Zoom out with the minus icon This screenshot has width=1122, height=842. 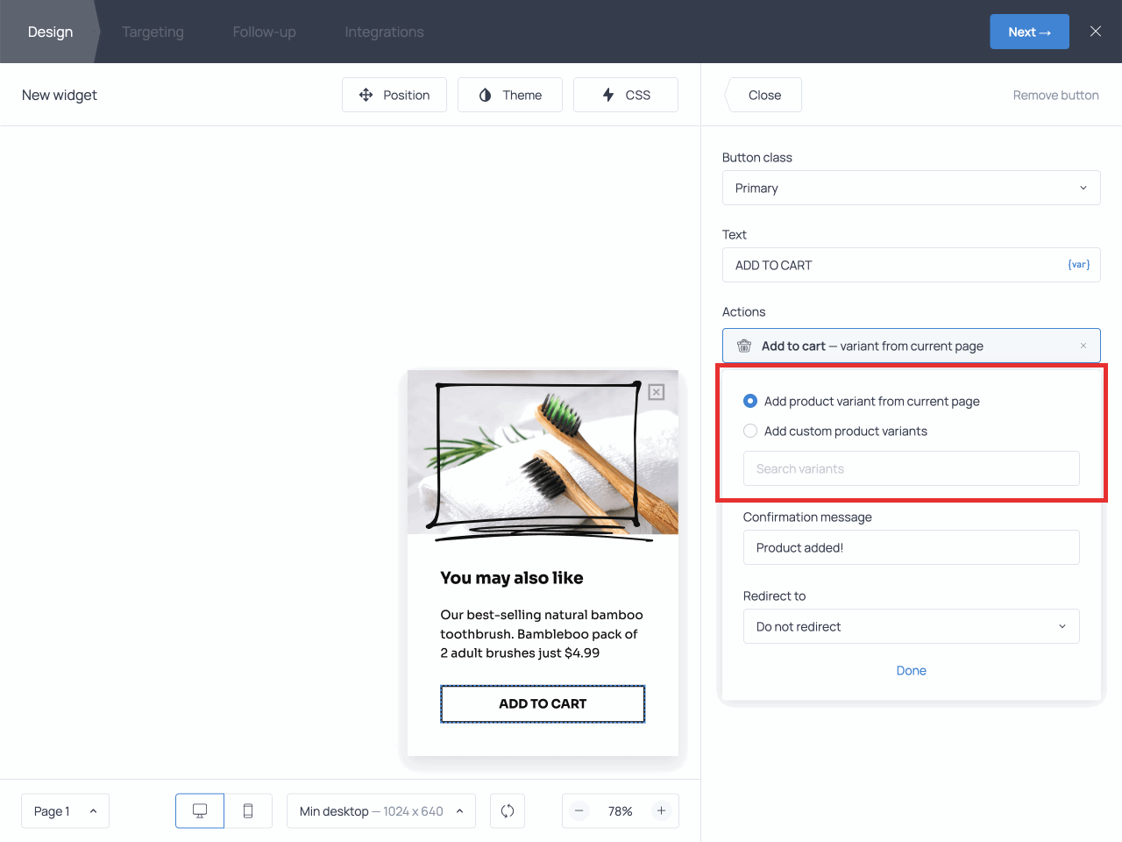pyautogui.click(x=579, y=811)
